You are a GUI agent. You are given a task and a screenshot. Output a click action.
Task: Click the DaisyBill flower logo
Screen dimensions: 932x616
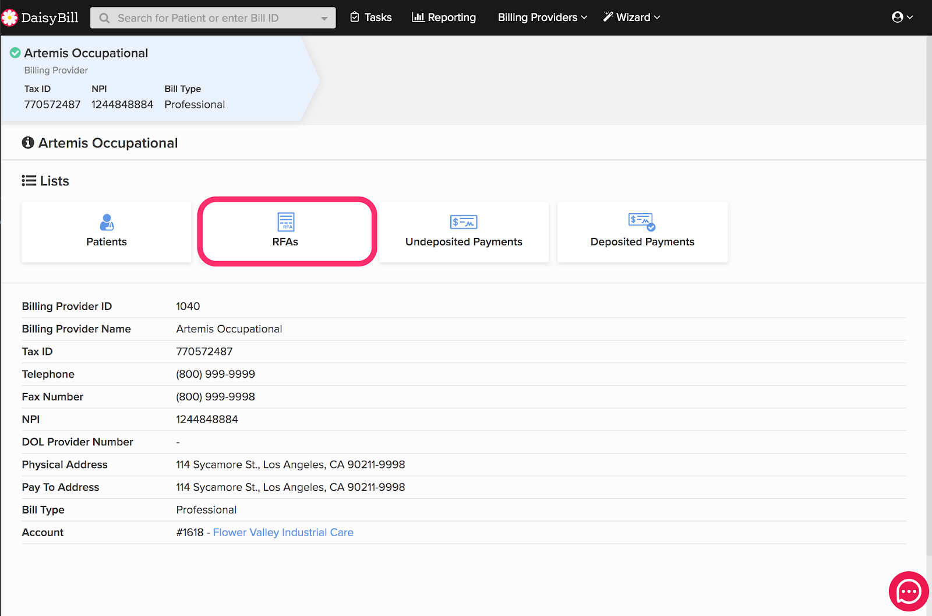pos(10,17)
